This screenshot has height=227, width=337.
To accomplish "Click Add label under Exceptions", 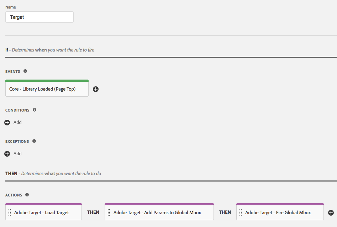I will (x=17, y=153).
